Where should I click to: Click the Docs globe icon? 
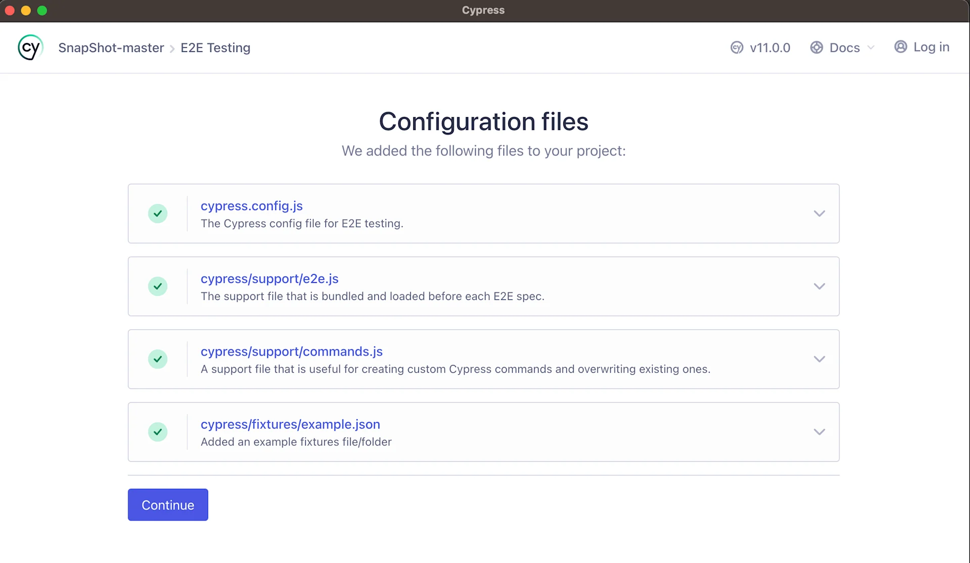coord(817,47)
